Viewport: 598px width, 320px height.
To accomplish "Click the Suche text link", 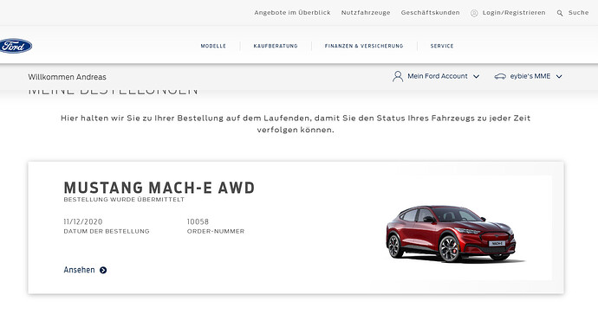I will coord(579,13).
